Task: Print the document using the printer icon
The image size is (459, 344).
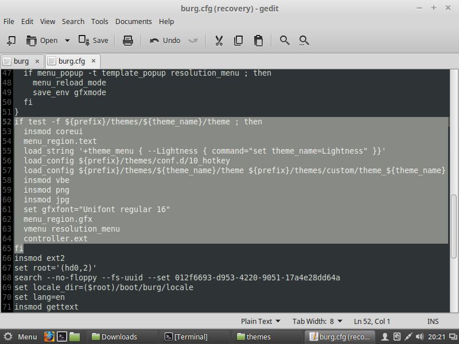Action: pos(127,40)
